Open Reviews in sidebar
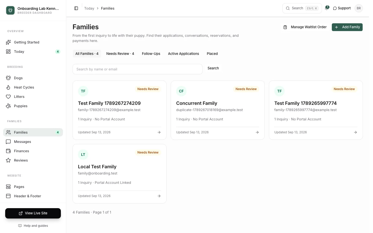The width and height of the screenshot is (373, 233). point(33,160)
